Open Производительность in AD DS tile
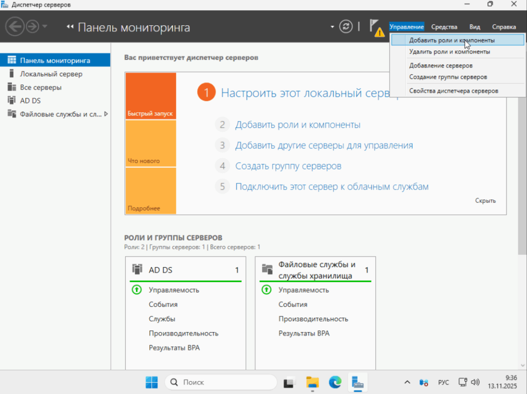The width and height of the screenshot is (527, 394). (184, 333)
